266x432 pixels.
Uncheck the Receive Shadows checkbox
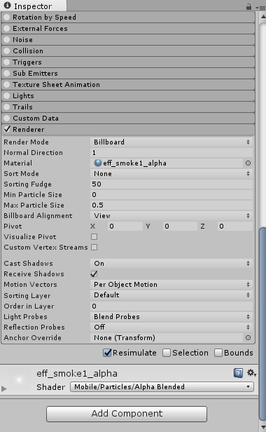pos(94,274)
